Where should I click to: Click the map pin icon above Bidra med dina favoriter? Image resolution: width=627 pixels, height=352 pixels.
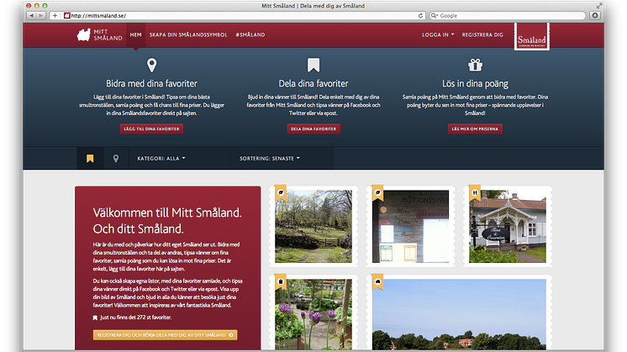pos(151,66)
